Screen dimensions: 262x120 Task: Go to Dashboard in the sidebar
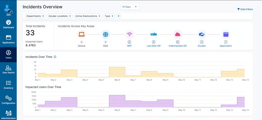click(x=8, y=24)
